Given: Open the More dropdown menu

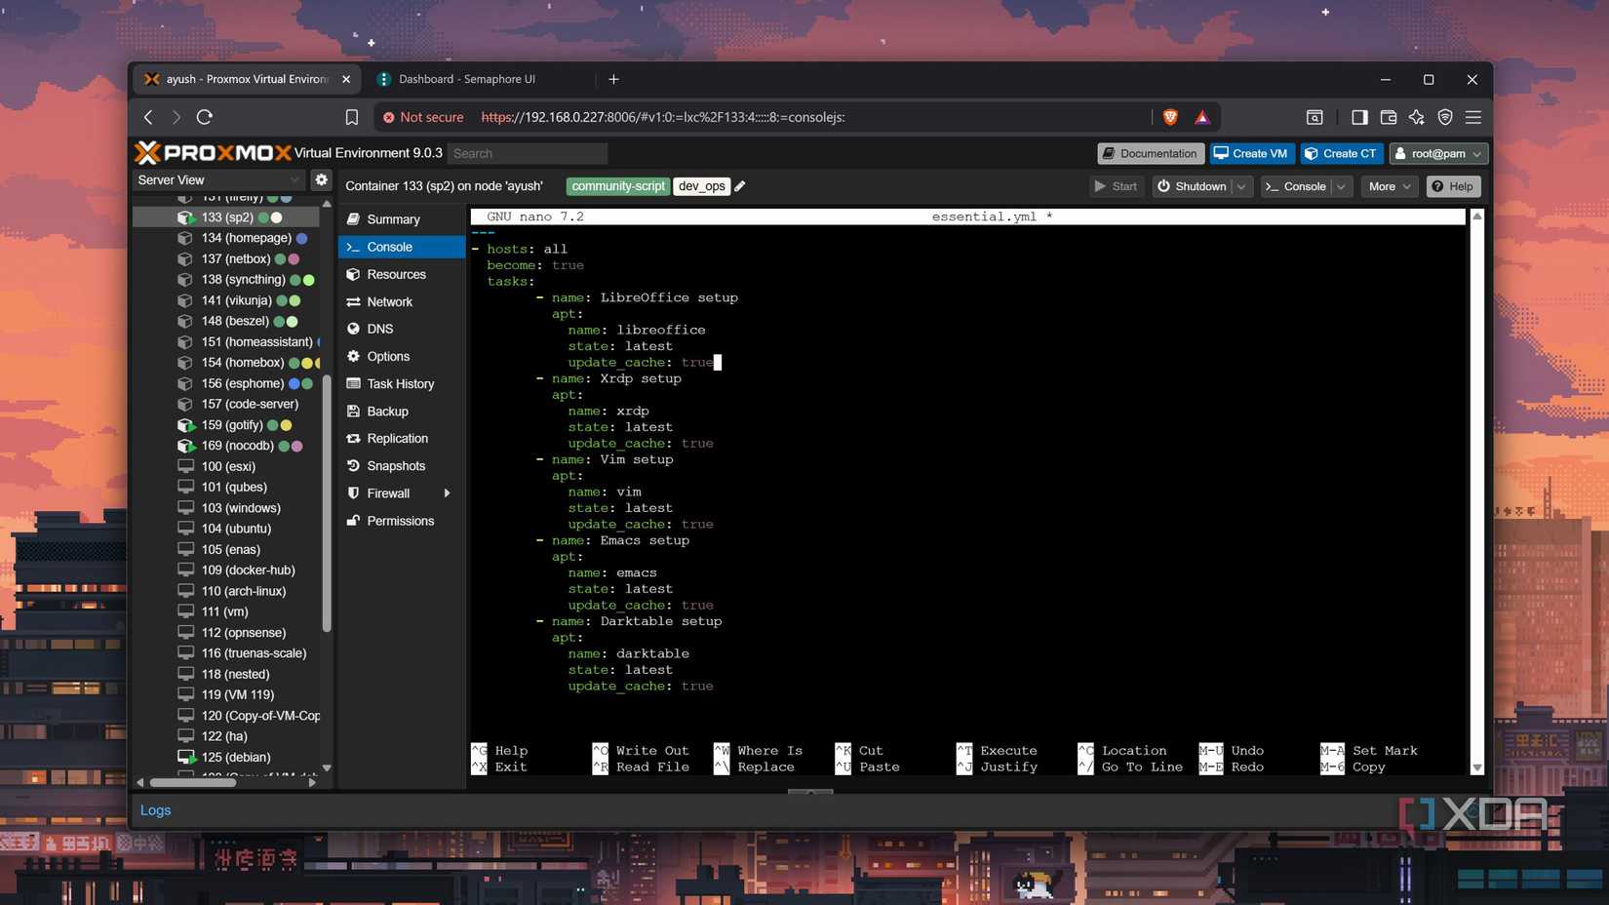Looking at the screenshot, I should click(1389, 186).
